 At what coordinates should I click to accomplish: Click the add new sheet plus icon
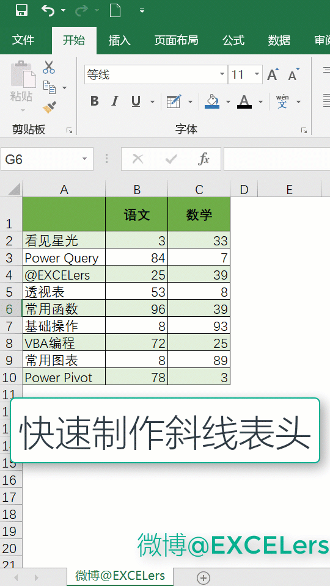point(204,577)
